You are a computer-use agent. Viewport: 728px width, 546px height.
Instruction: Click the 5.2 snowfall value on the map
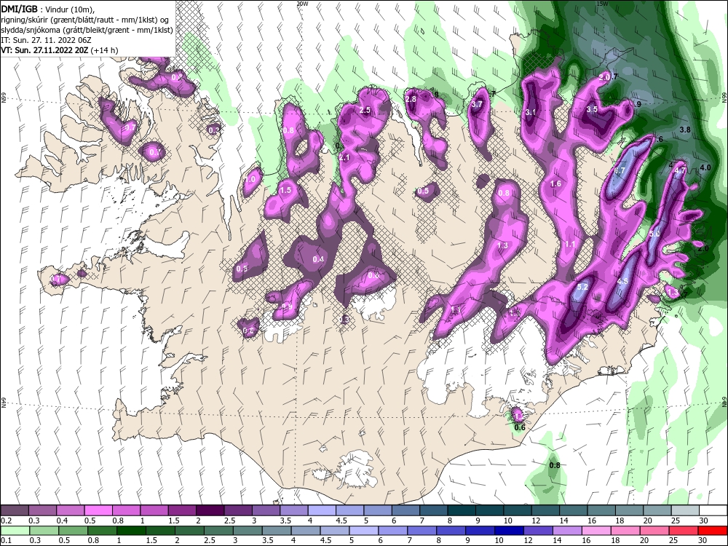[582, 288]
